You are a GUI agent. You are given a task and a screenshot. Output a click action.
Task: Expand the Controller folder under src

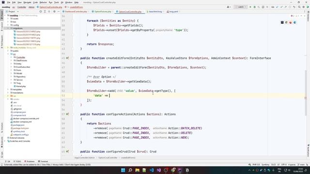coord(11,57)
